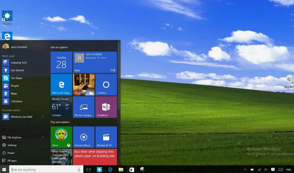Expand the File Explorer jump list arrow
The width and height of the screenshot is (294, 173).
pos(43,137)
